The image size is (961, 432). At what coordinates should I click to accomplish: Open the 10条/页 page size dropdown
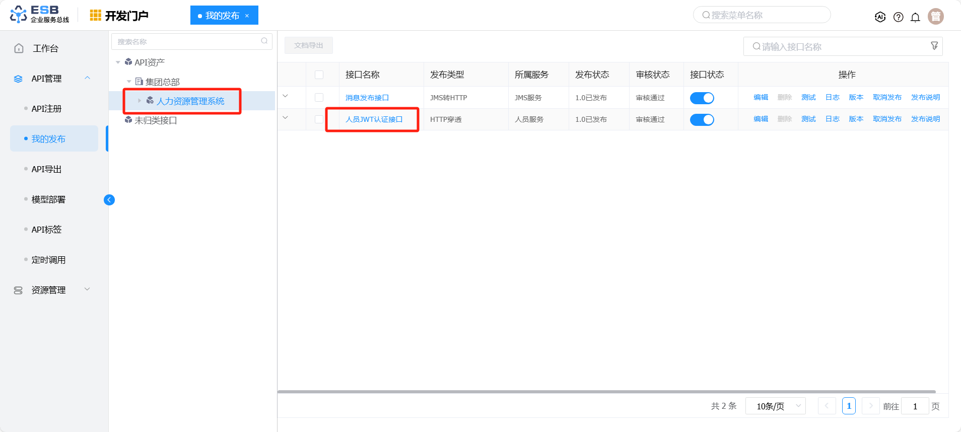(775, 406)
